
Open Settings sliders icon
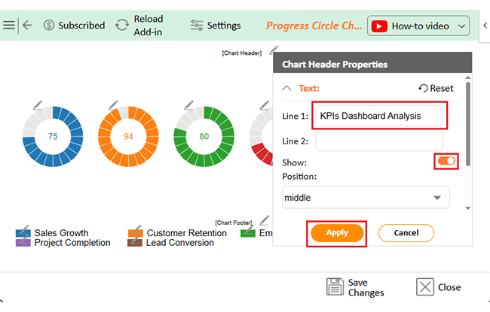click(197, 26)
